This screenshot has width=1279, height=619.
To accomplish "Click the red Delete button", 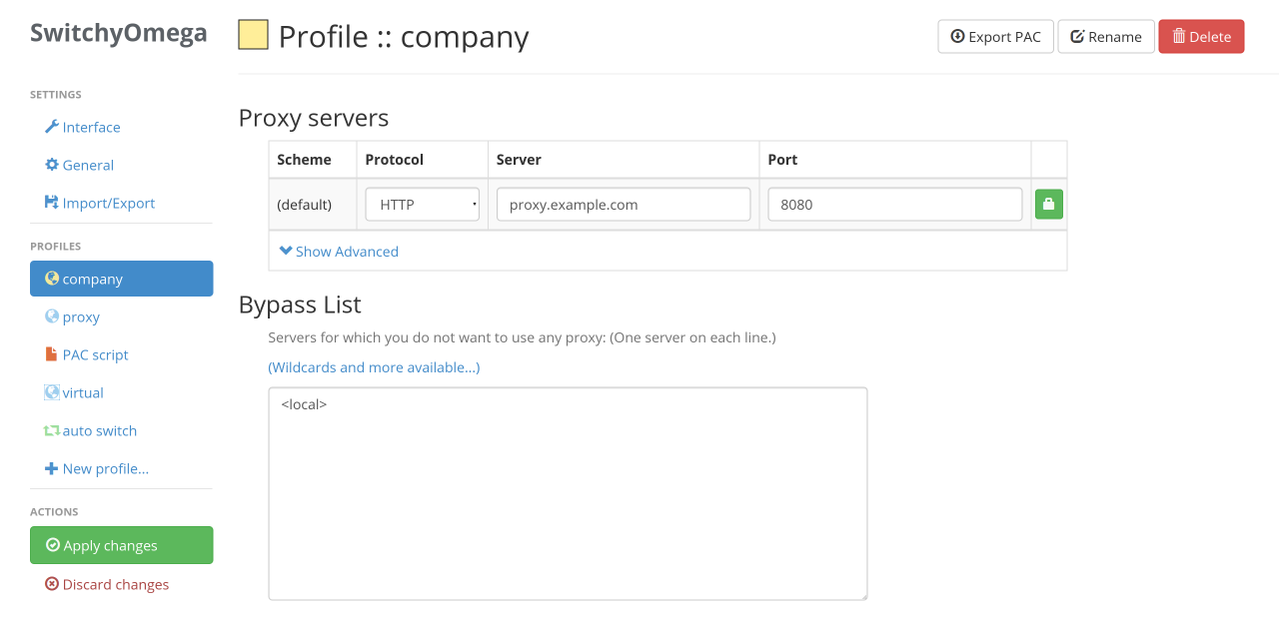I will [1201, 36].
